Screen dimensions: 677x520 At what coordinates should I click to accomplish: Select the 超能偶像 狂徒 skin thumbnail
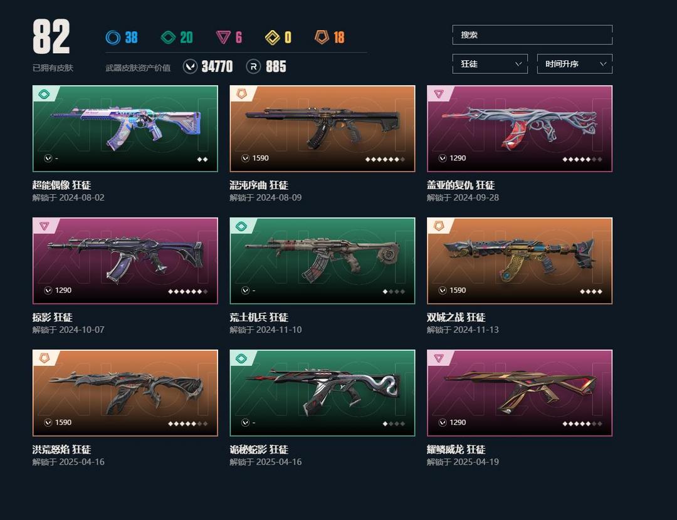pos(125,128)
